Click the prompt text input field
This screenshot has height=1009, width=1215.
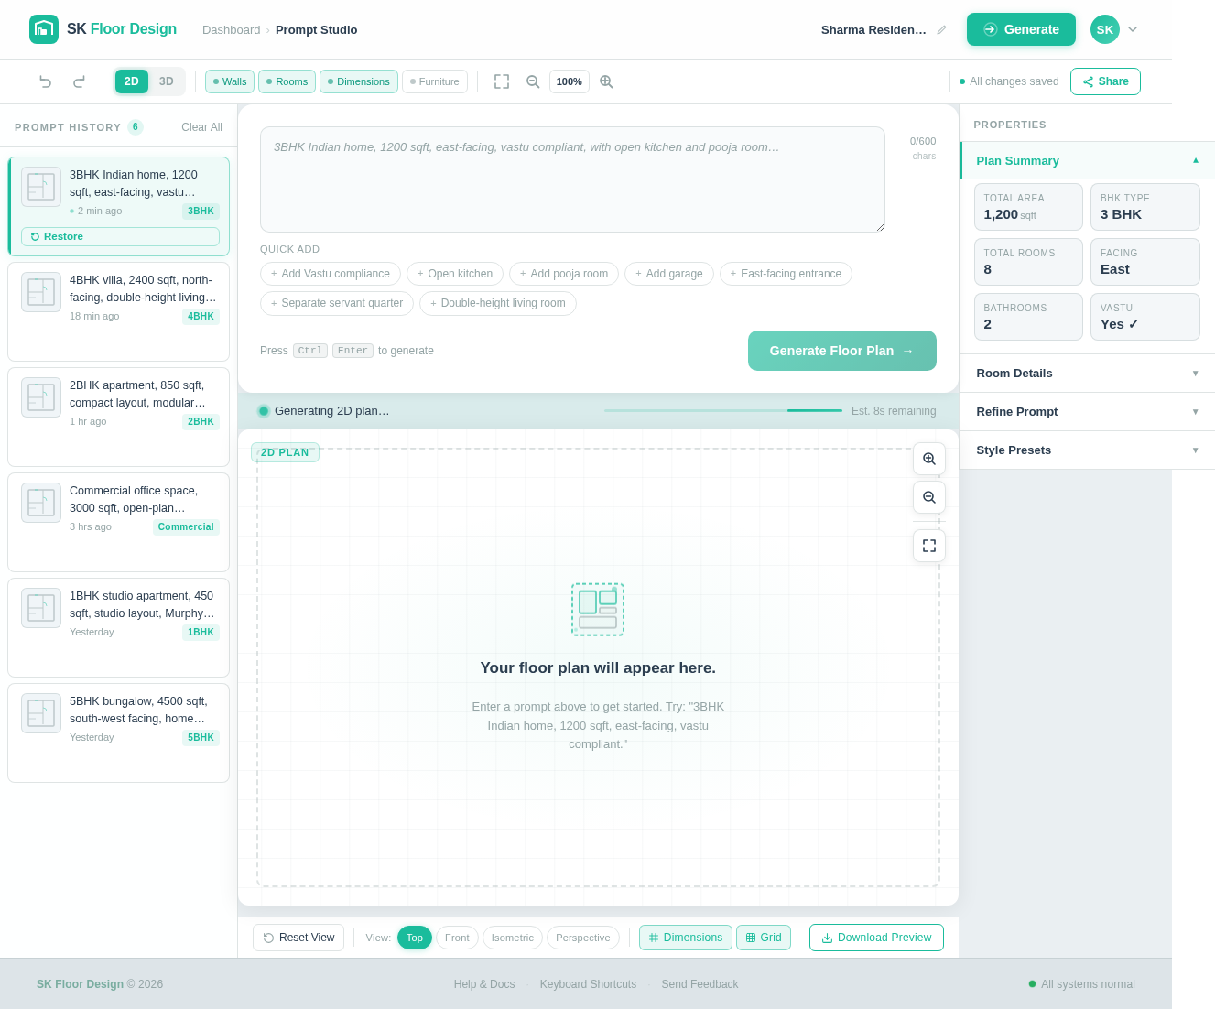572,179
